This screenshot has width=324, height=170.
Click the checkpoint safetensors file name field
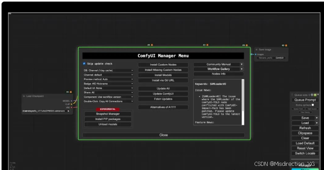[x=46, y=111]
